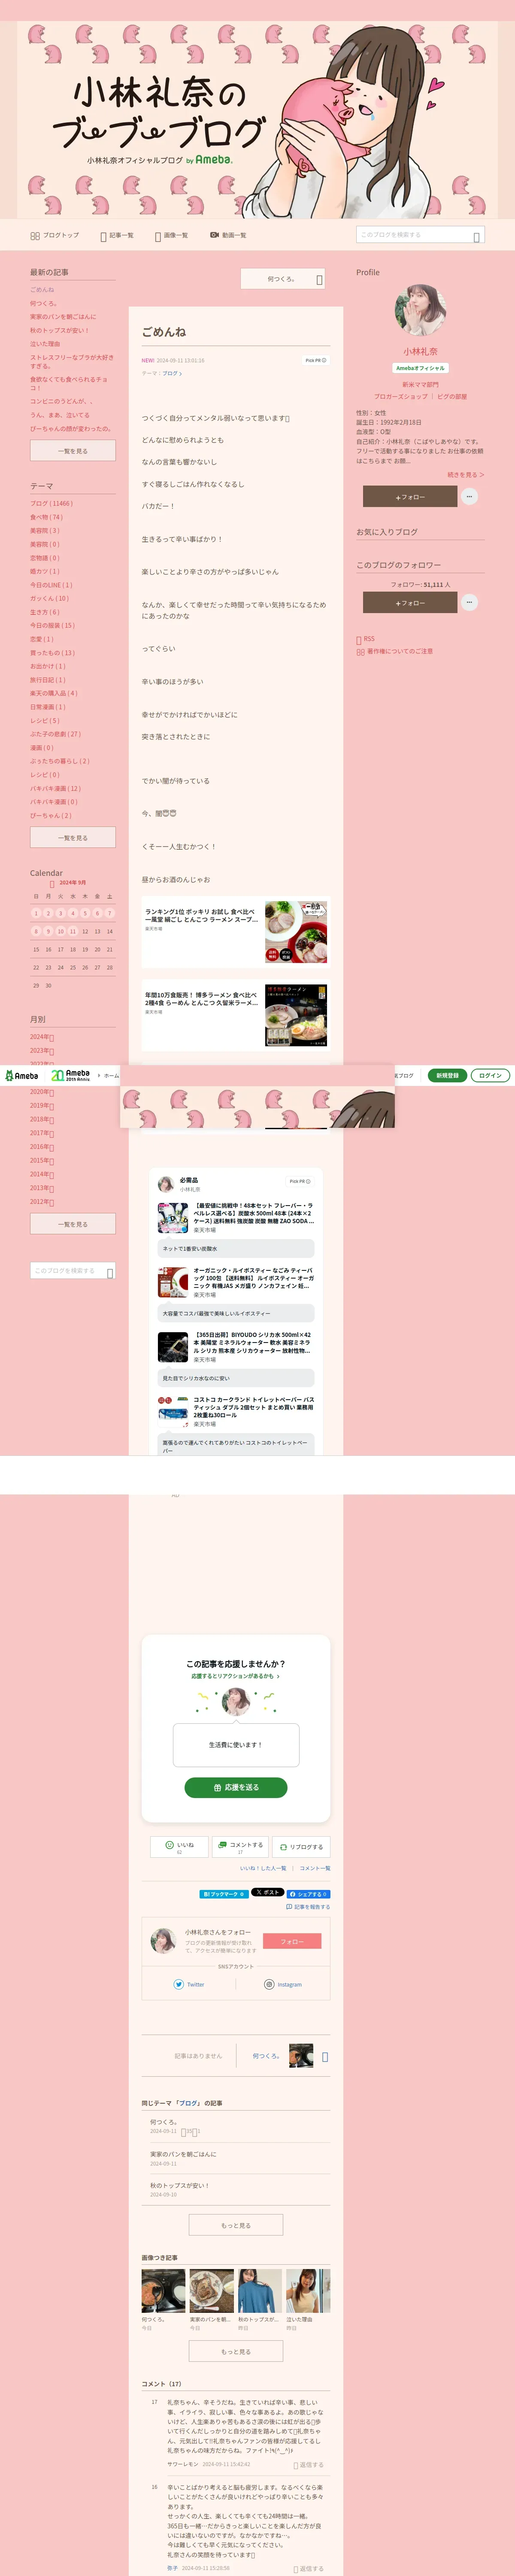Expand the 2017年 monthly archive
The width and height of the screenshot is (515, 2576).
pos(42,1133)
